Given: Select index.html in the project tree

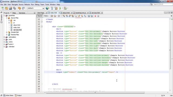Looking at the screenshot, I should tap(16, 27).
